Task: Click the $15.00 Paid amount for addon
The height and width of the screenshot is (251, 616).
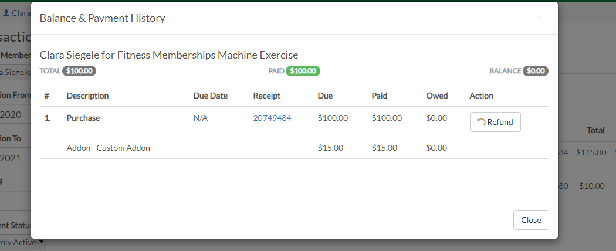Action: pyautogui.click(x=384, y=148)
